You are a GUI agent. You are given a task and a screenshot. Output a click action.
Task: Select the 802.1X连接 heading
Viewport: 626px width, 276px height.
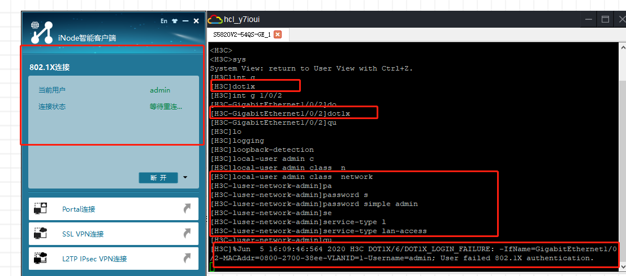coord(50,67)
